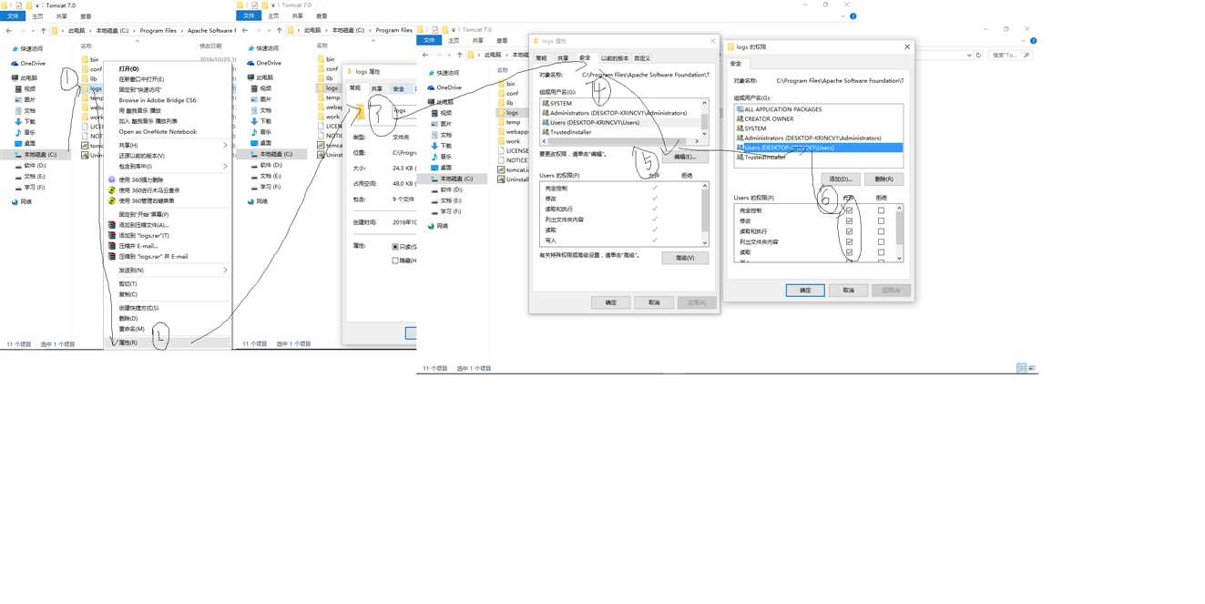Open 以前的版本 tab in security logs 属性
The width and height of the screenshot is (1205, 604).
click(x=615, y=58)
